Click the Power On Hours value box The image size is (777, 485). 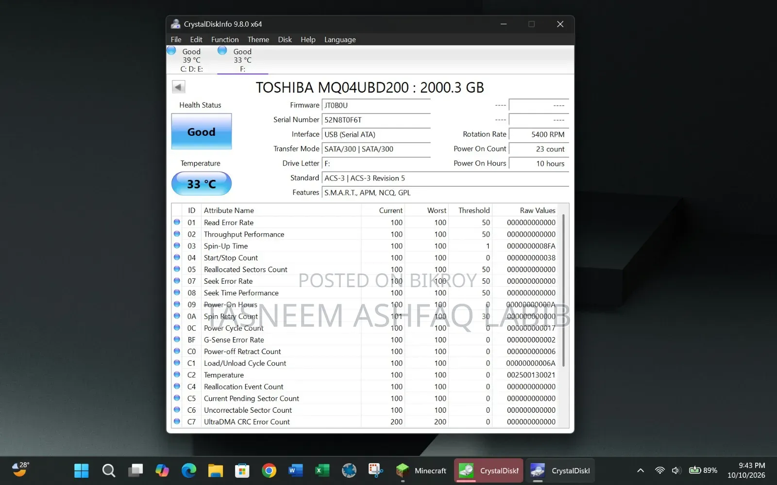pyautogui.click(x=539, y=163)
